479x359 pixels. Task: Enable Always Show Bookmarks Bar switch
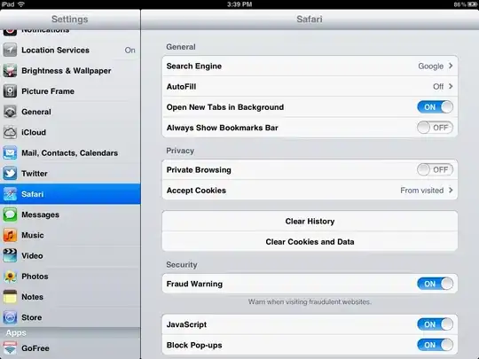[435, 128]
